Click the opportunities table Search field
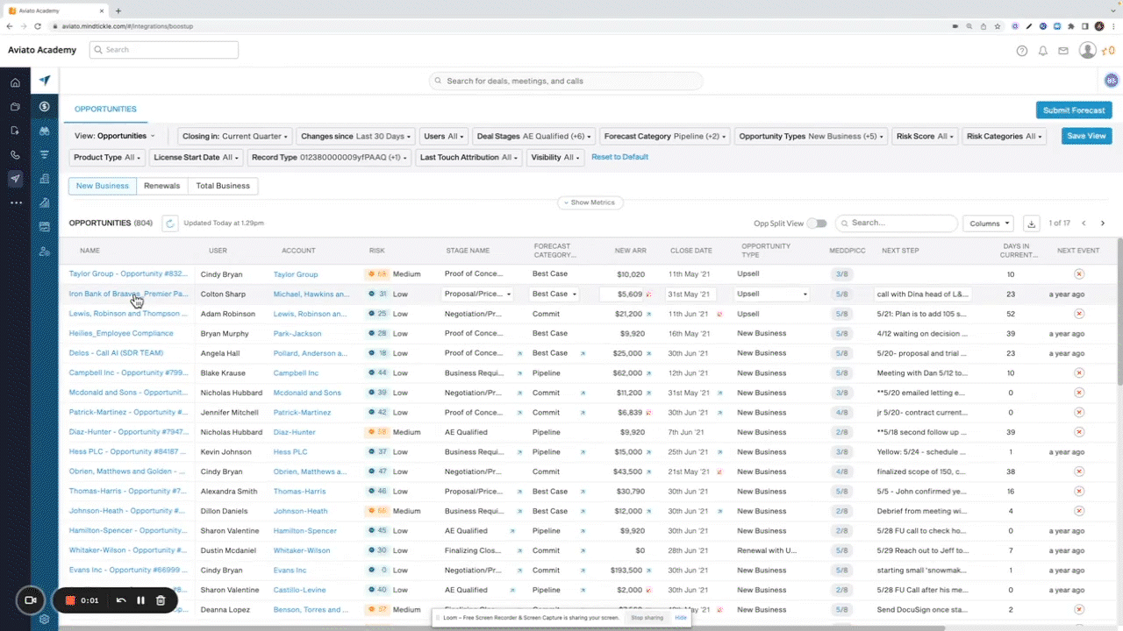The width and height of the screenshot is (1123, 631). (x=896, y=223)
